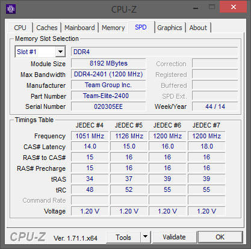Viewport: 251px width, 249px height.
Task: Click the tRAS value 34
Action: [90, 179]
